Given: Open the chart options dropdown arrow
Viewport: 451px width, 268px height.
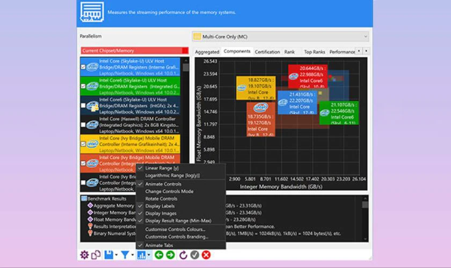Looking at the screenshot, I should [149, 255].
